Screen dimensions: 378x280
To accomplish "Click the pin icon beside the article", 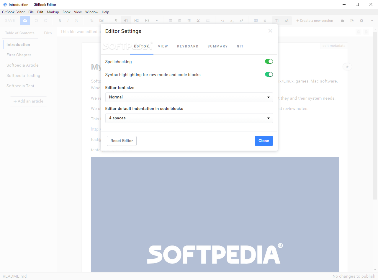I will coord(347,67).
